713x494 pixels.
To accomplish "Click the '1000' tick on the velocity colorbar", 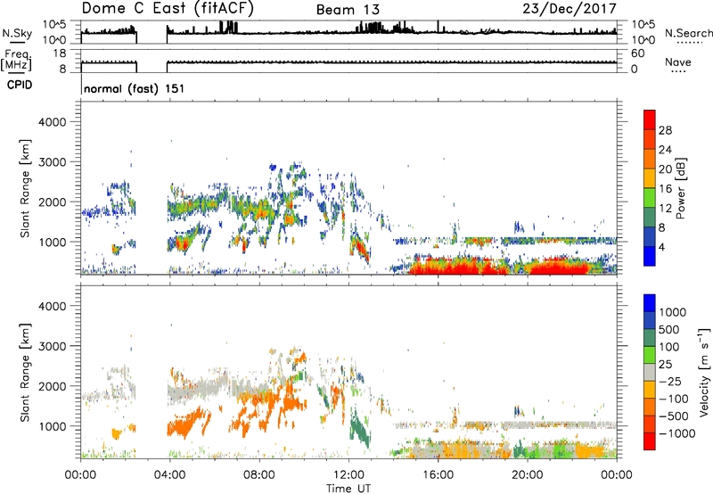I will click(672, 312).
